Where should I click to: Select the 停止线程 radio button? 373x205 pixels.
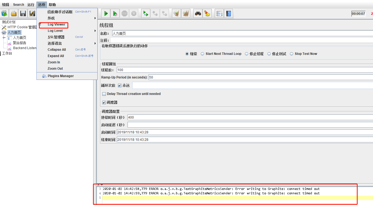[247, 54]
